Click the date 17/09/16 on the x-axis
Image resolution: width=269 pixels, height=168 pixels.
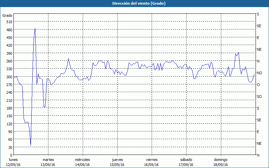coord(186,165)
